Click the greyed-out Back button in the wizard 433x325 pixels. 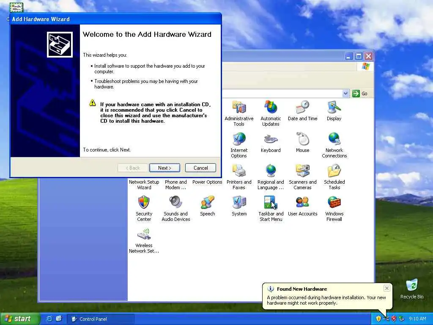[133, 168]
